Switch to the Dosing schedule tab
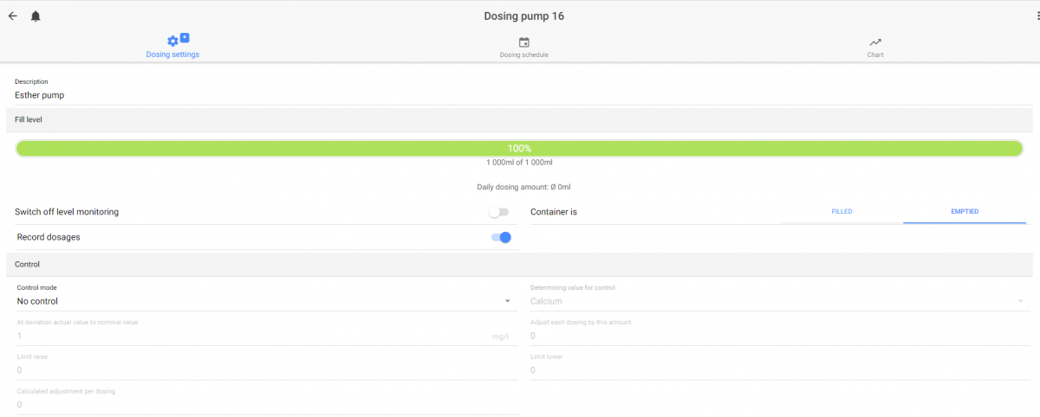 coord(523,48)
